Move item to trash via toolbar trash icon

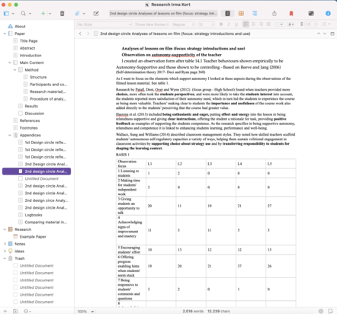click(63, 14)
